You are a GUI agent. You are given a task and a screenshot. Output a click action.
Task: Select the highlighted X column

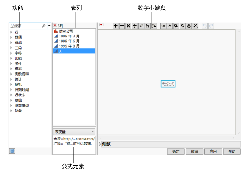74,51
